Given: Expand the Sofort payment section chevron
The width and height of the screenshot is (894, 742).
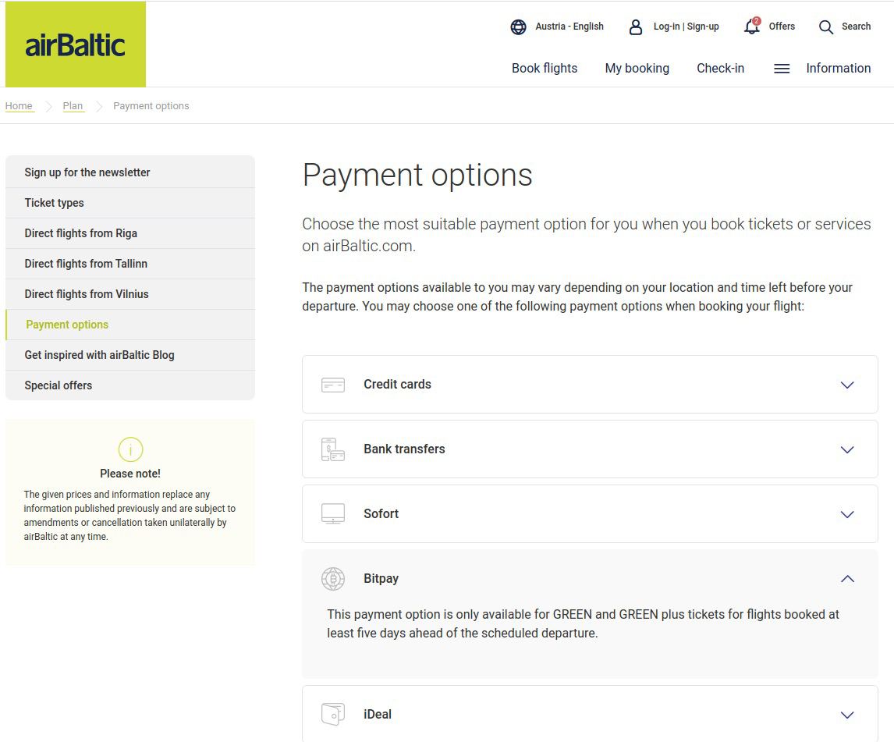Looking at the screenshot, I should click(x=847, y=514).
